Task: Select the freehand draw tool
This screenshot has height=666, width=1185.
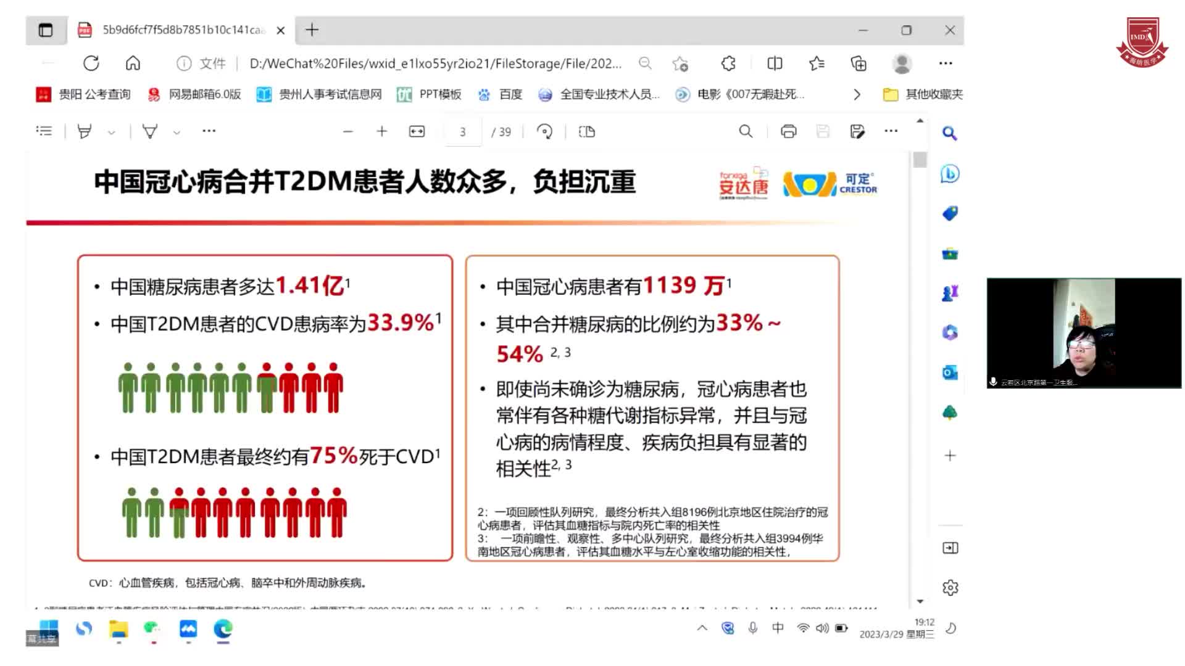Action: click(150, 131)
